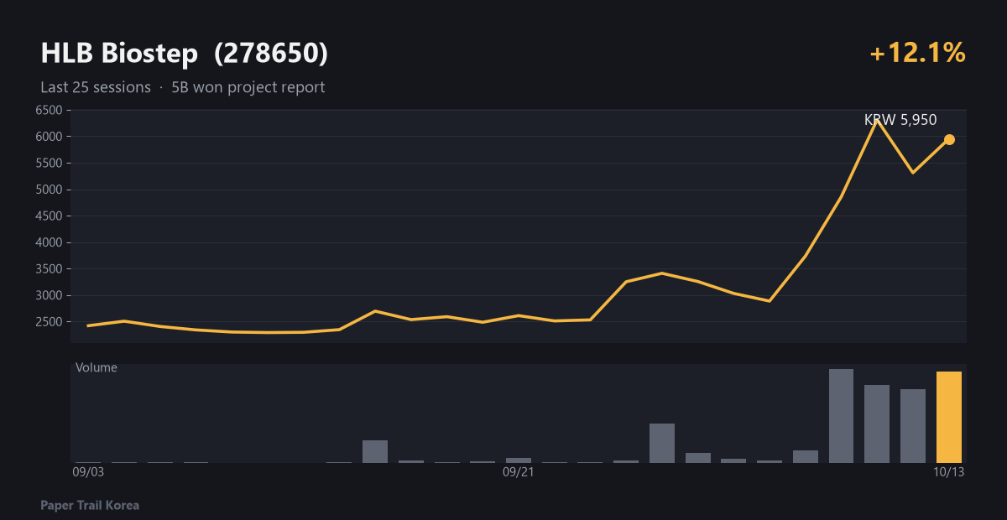Click the +12.1% change figure

[x=917, y=53]
